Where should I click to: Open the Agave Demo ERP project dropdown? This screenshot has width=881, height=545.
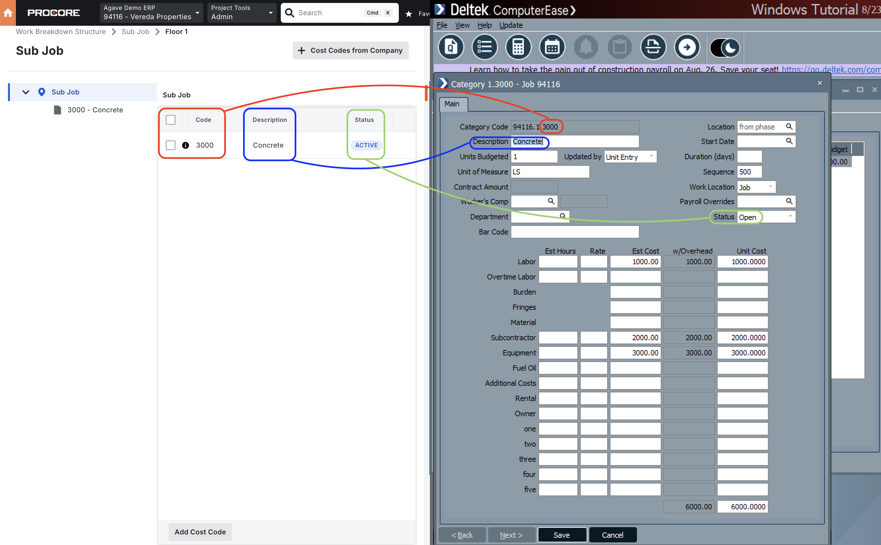coord(151,13)
